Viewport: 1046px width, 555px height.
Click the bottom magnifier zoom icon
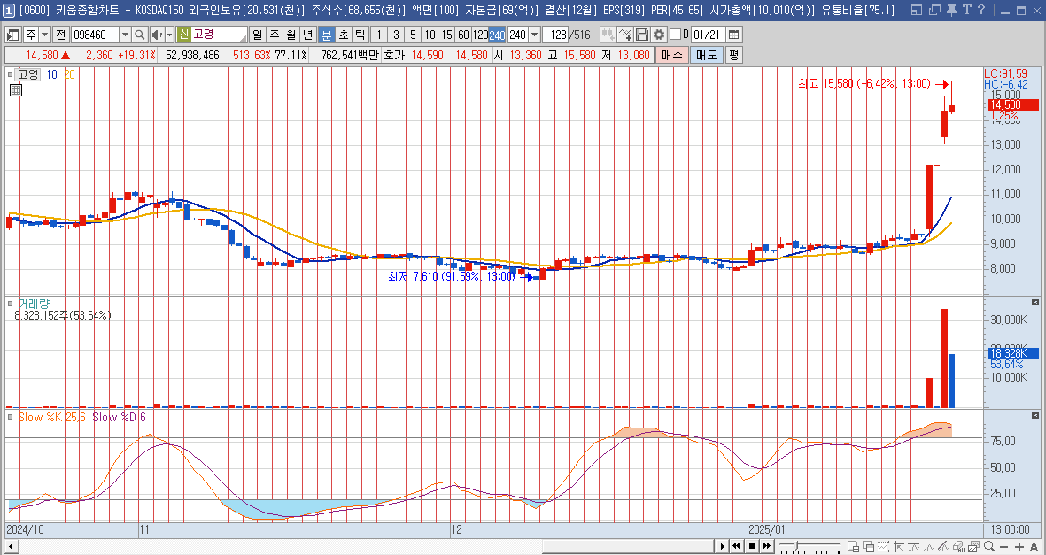point(989,547)
